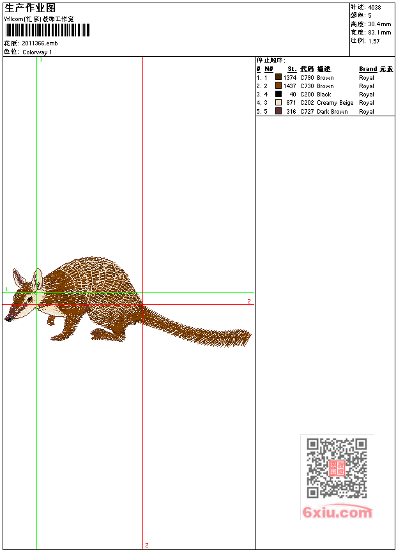Click the armadillo's head in the design
This screenshot has width=396, height=550.
click(29, 295)
